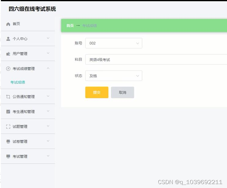Click the 四六级在线考试系统 title
The width and height of the screenshot is (227, 188).
(x=32, y=9)
